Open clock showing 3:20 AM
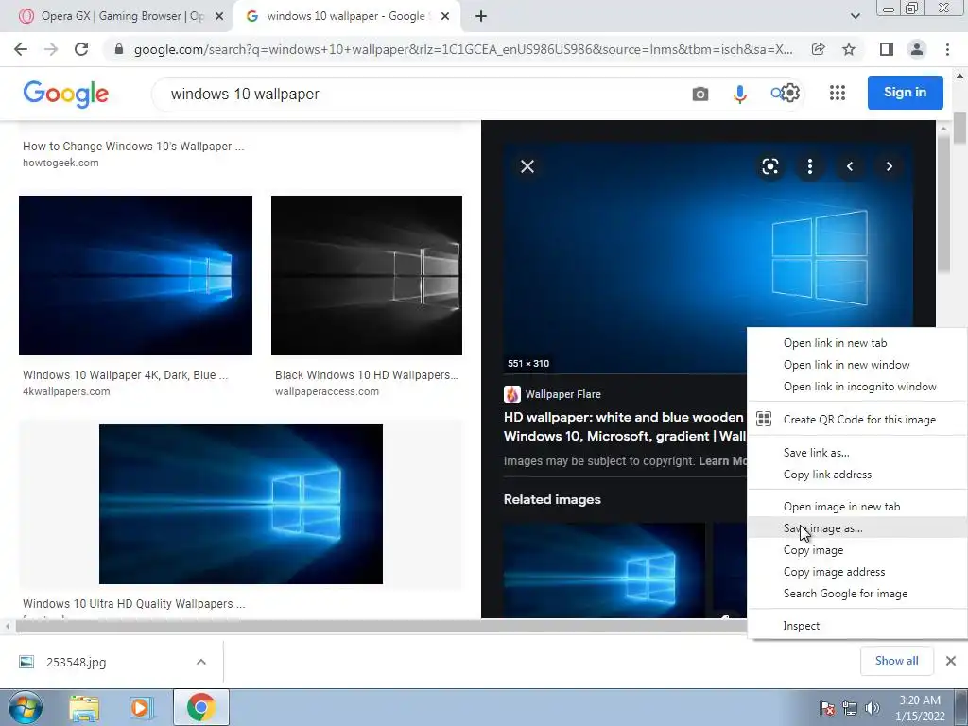The width and height of the screenshot is (968, 726). click(x=920, y=707)
